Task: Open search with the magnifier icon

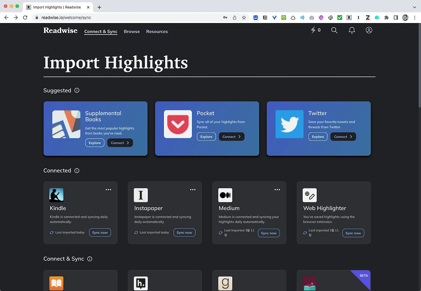Action: (334, 30)
